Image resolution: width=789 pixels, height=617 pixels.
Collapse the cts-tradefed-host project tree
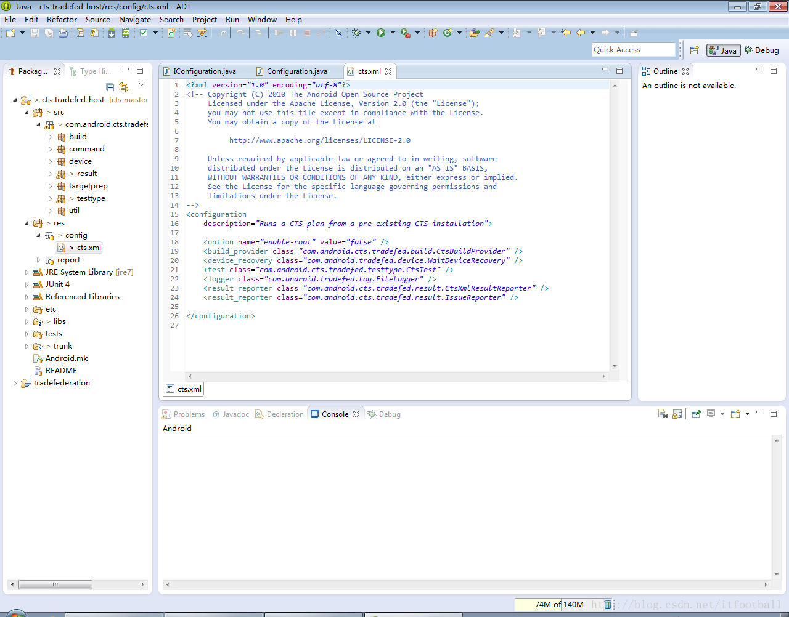15,100
